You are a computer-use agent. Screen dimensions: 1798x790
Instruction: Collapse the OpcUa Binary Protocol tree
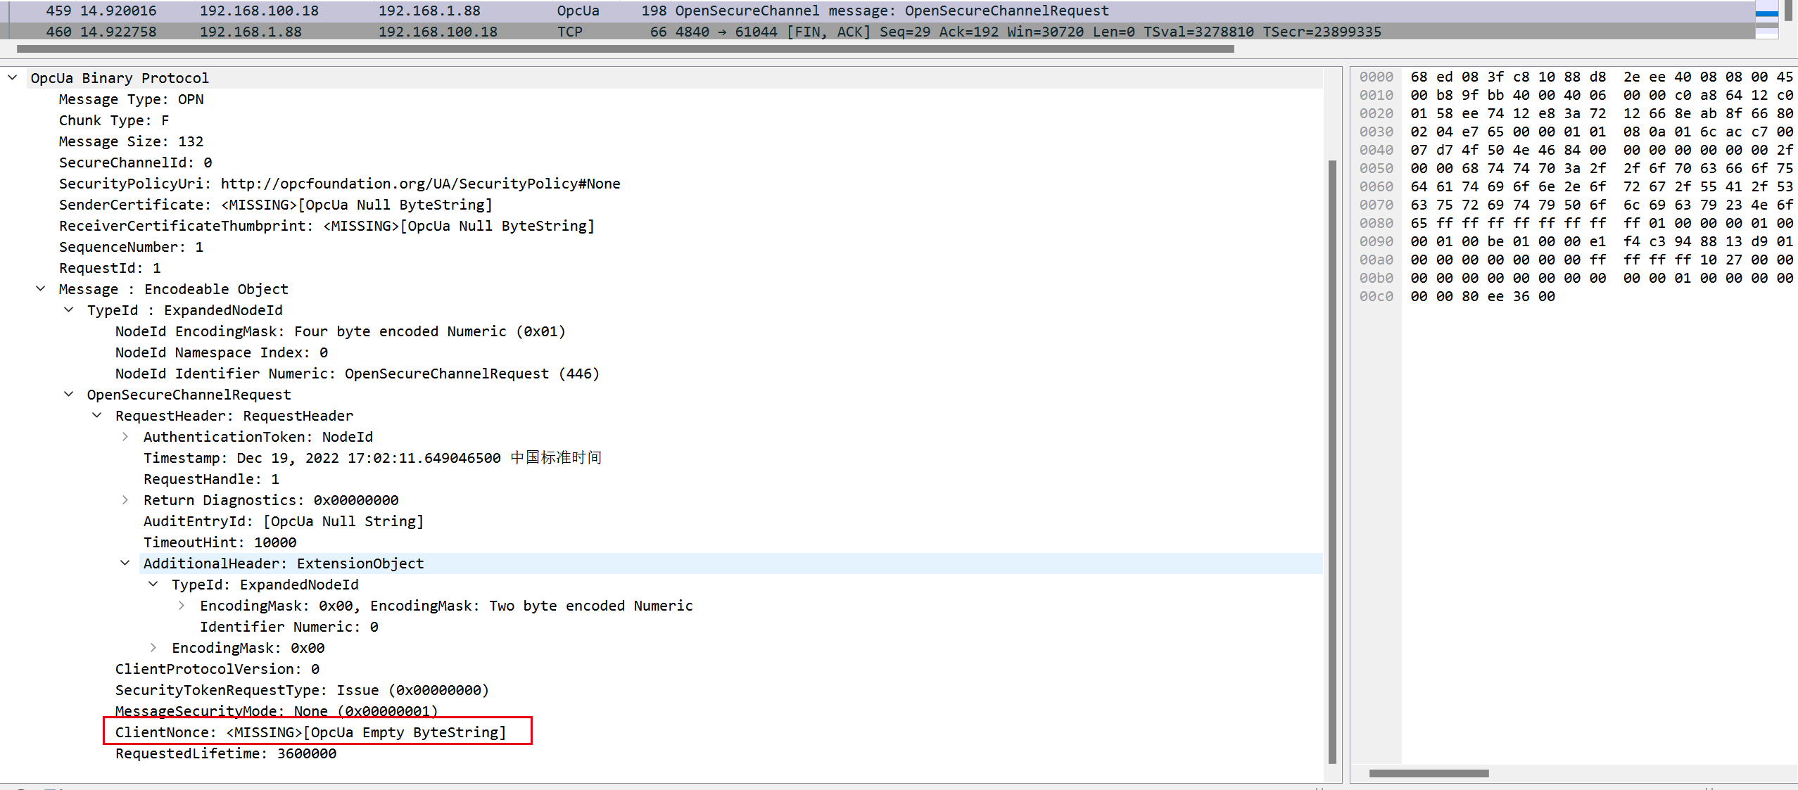click(12, 77)
